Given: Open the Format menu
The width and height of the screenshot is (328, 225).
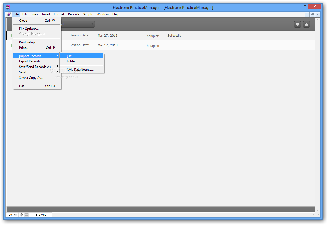Looking at the screenshot, I should (59, 14).
